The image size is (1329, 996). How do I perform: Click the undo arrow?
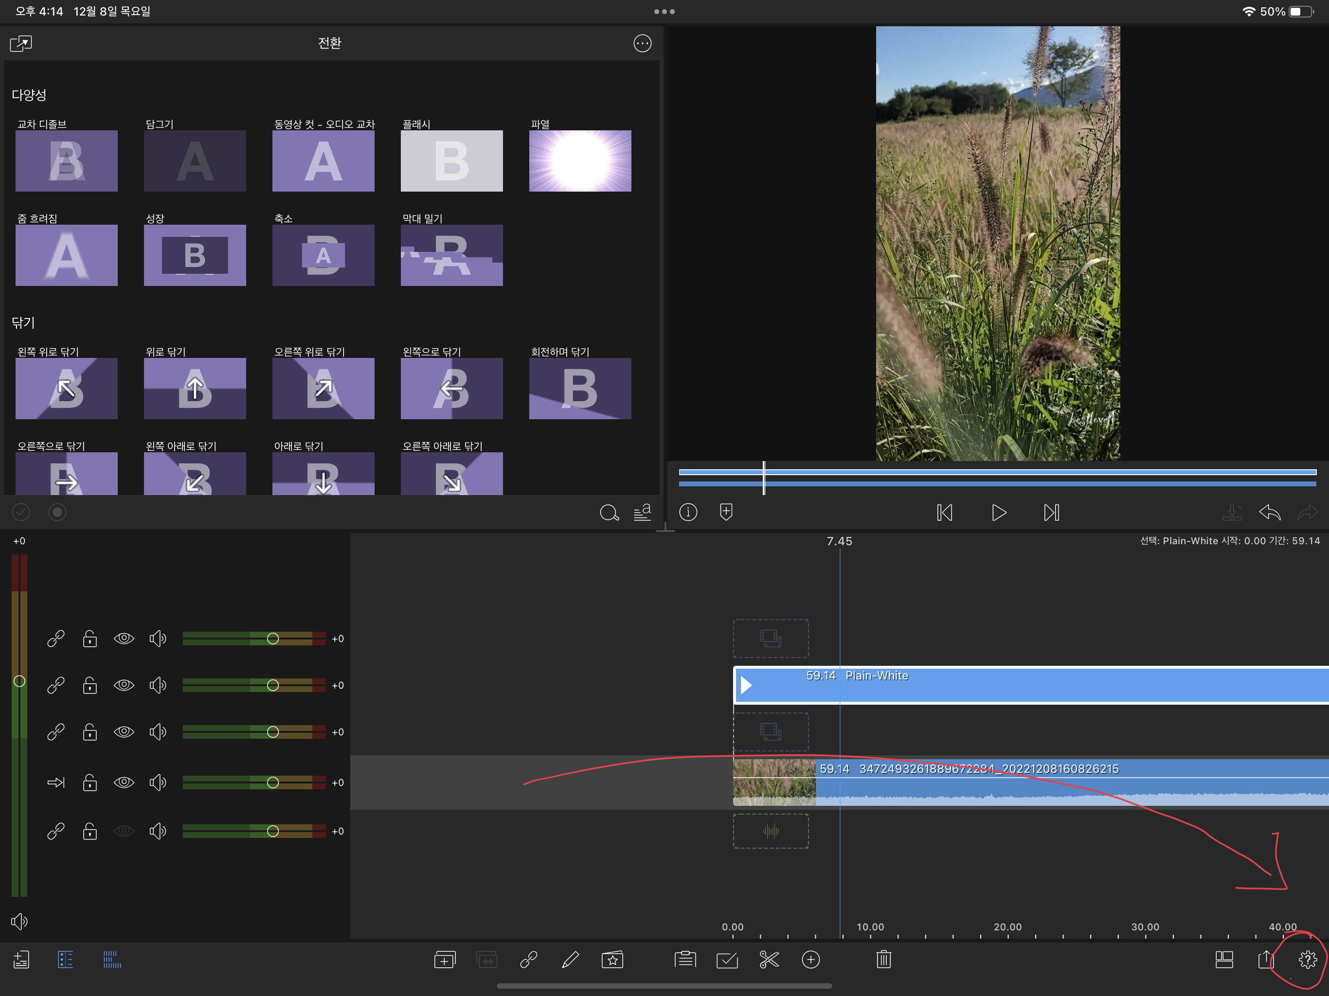tap(1270, 513)
